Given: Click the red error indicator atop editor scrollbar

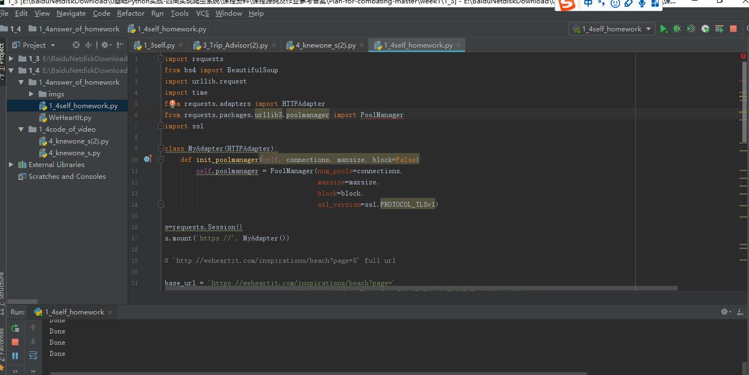Looking at the screenshot, I should coord(743,56).
